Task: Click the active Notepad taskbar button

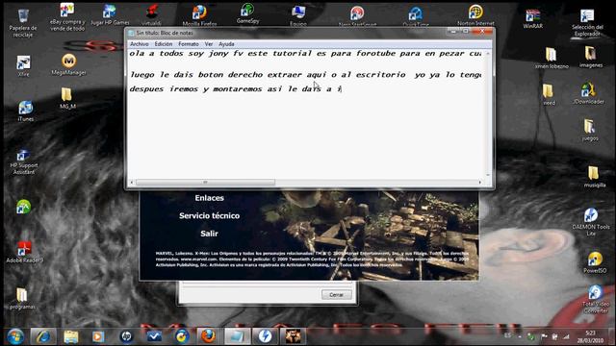Action: 237,336
